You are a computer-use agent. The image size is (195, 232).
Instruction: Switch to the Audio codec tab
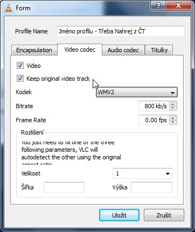tap(123, 50)
